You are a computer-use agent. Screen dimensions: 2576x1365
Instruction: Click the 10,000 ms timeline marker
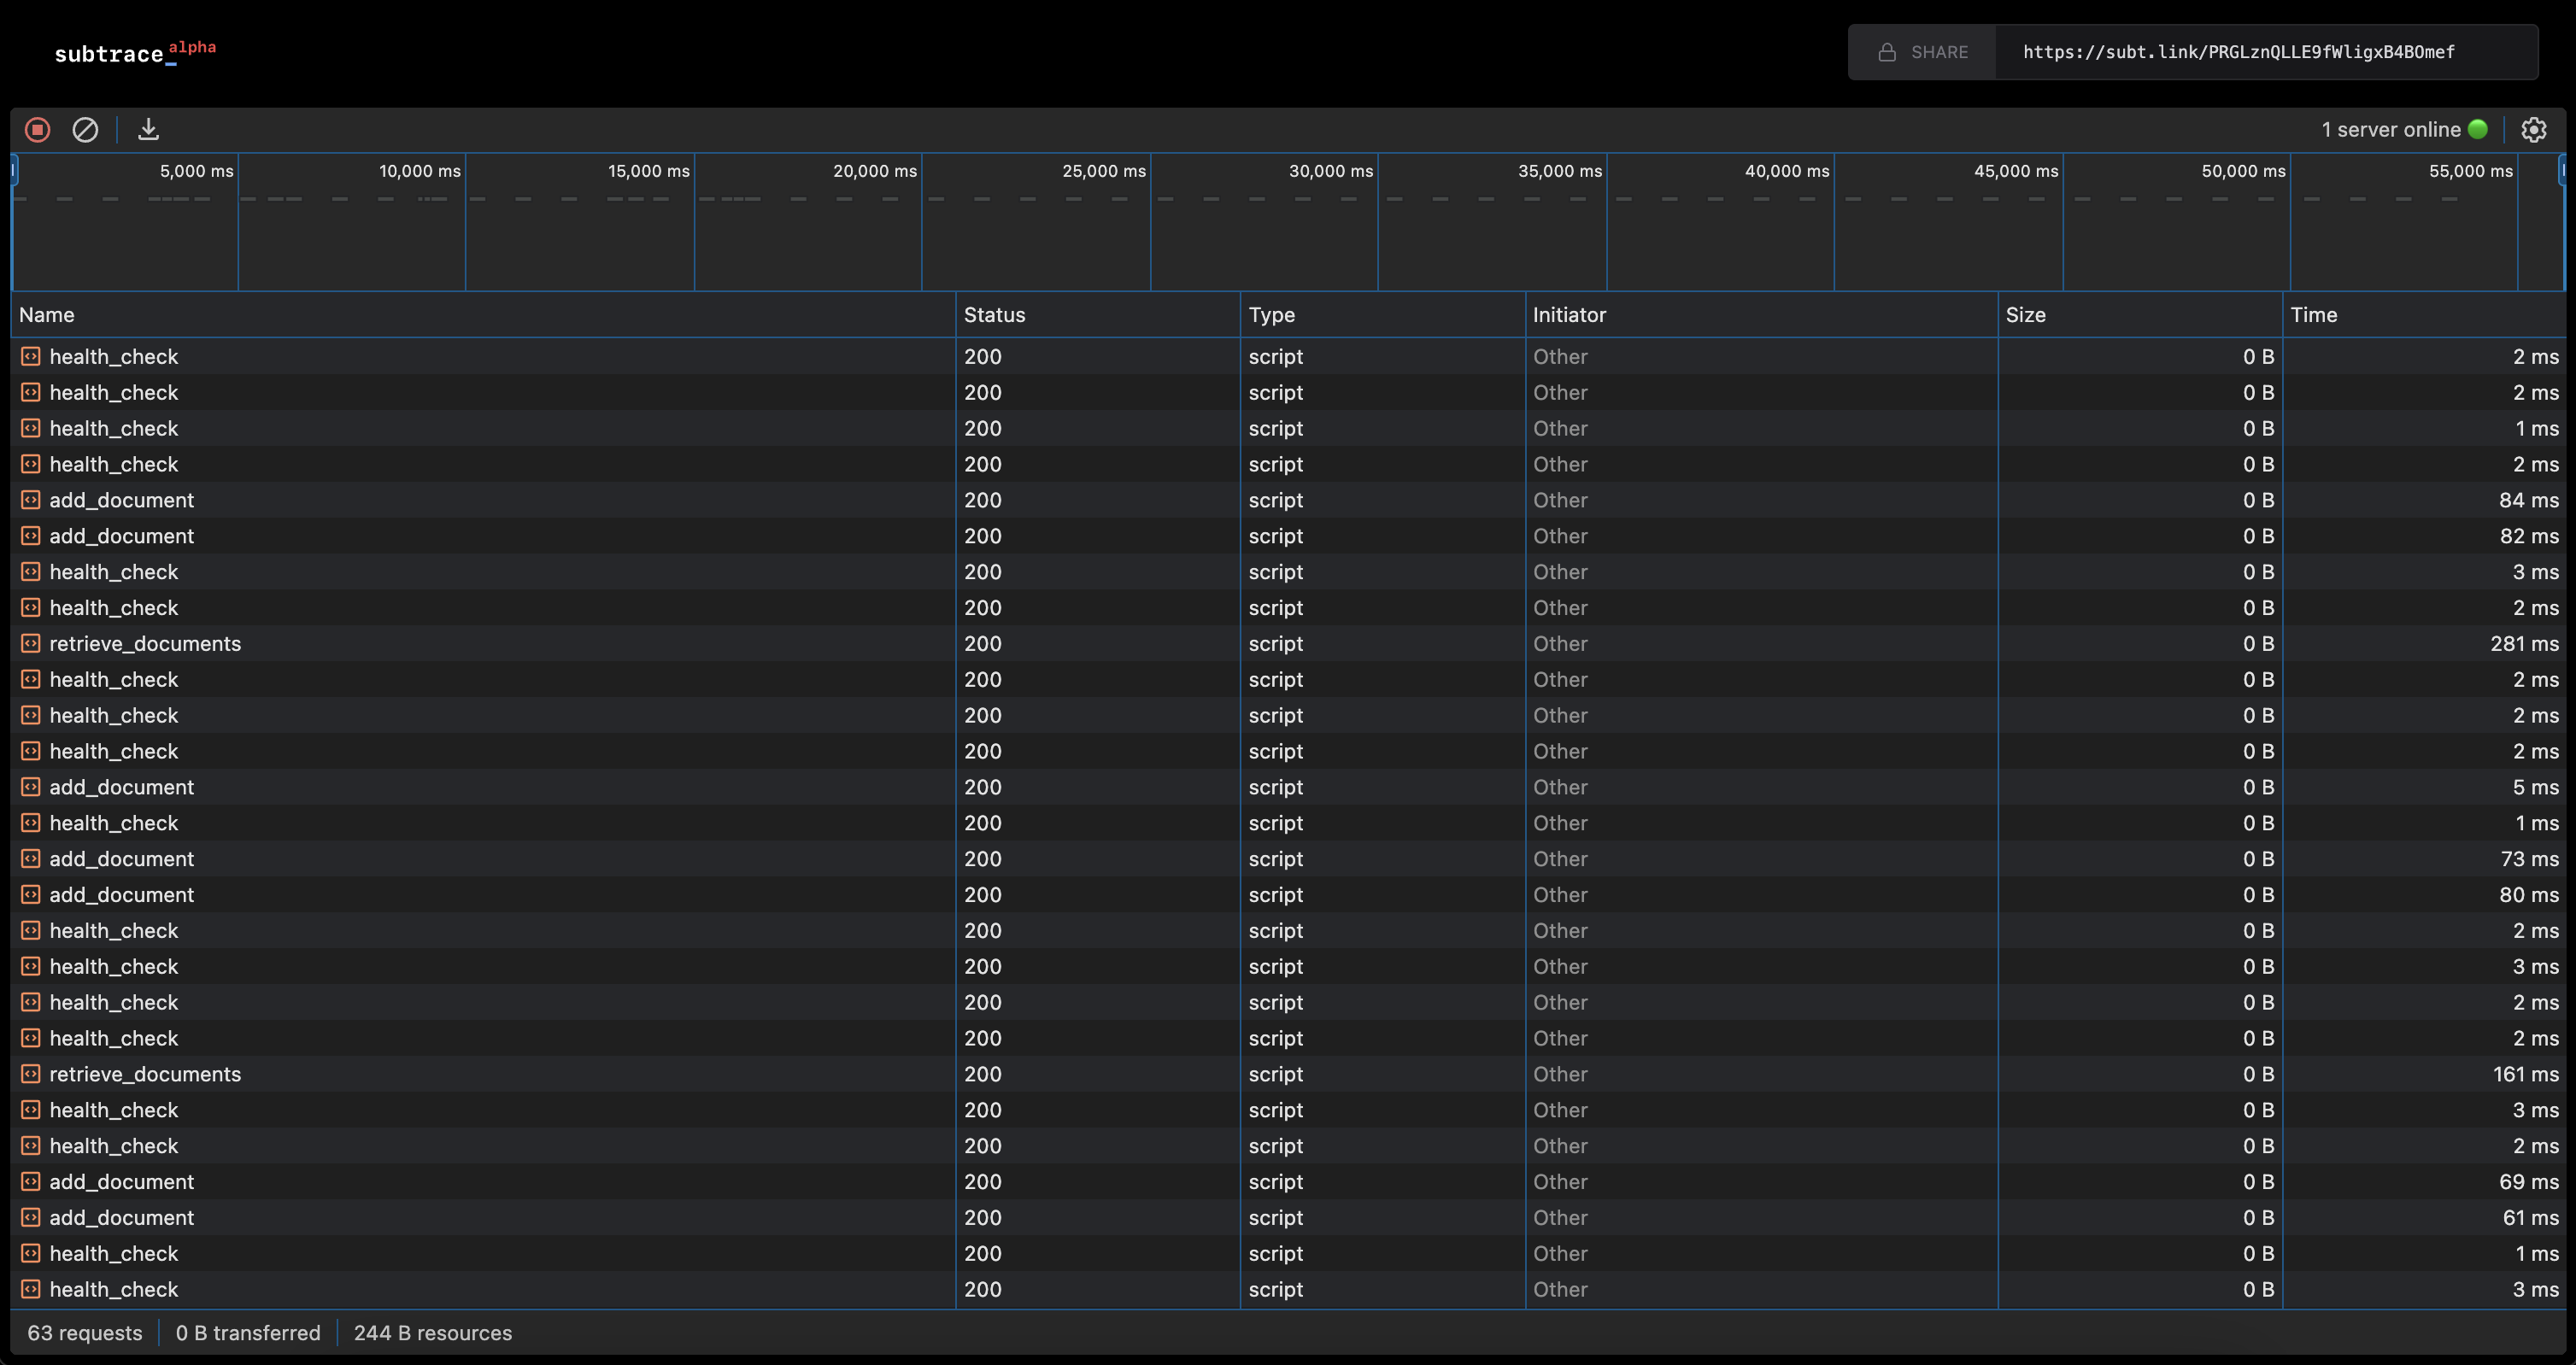[420, 171]
